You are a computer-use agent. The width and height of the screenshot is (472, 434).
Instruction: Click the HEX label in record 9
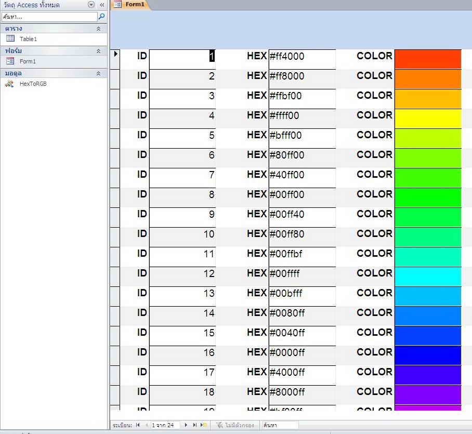pyautogui.click(x=257, y=214)
